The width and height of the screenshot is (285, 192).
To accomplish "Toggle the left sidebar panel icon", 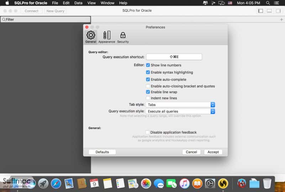I will coord(260,11).
